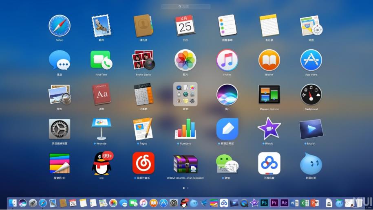This screenshot has width=373, height=210.
Task: Launch the Pages app in Launchpad
Action: point(143,129)
